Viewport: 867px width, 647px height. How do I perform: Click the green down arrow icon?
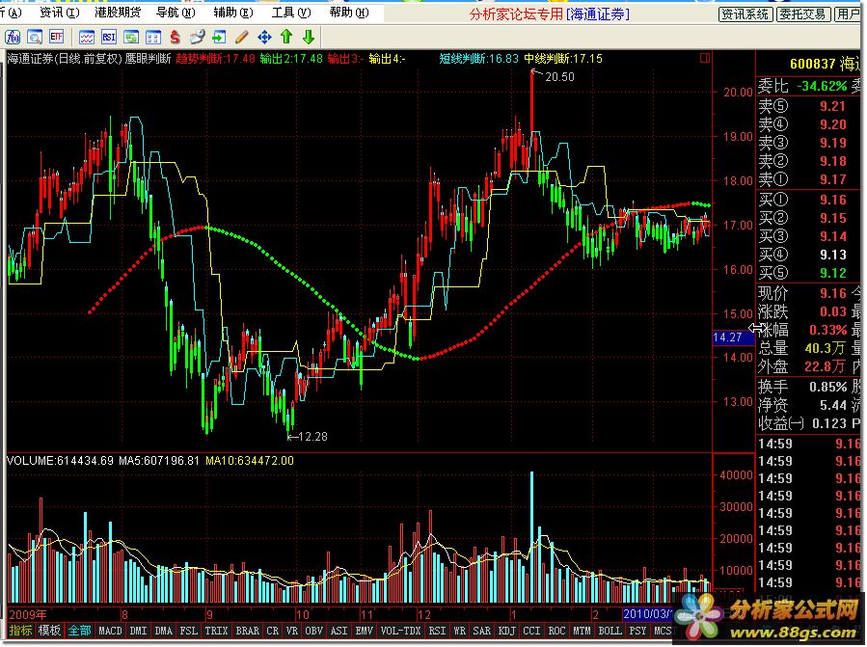[x=309, y=37]
